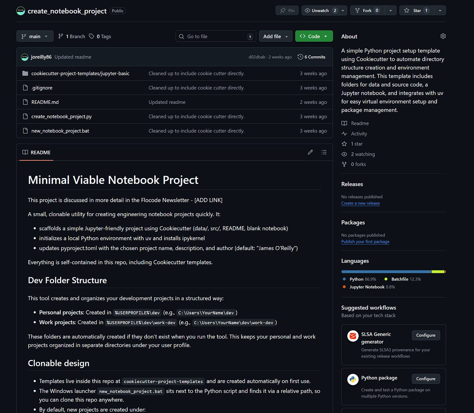Open the Fork options dropdown arrow
Image resolution: width=474 pixels, height=413 pixels.
coord(390,10)
